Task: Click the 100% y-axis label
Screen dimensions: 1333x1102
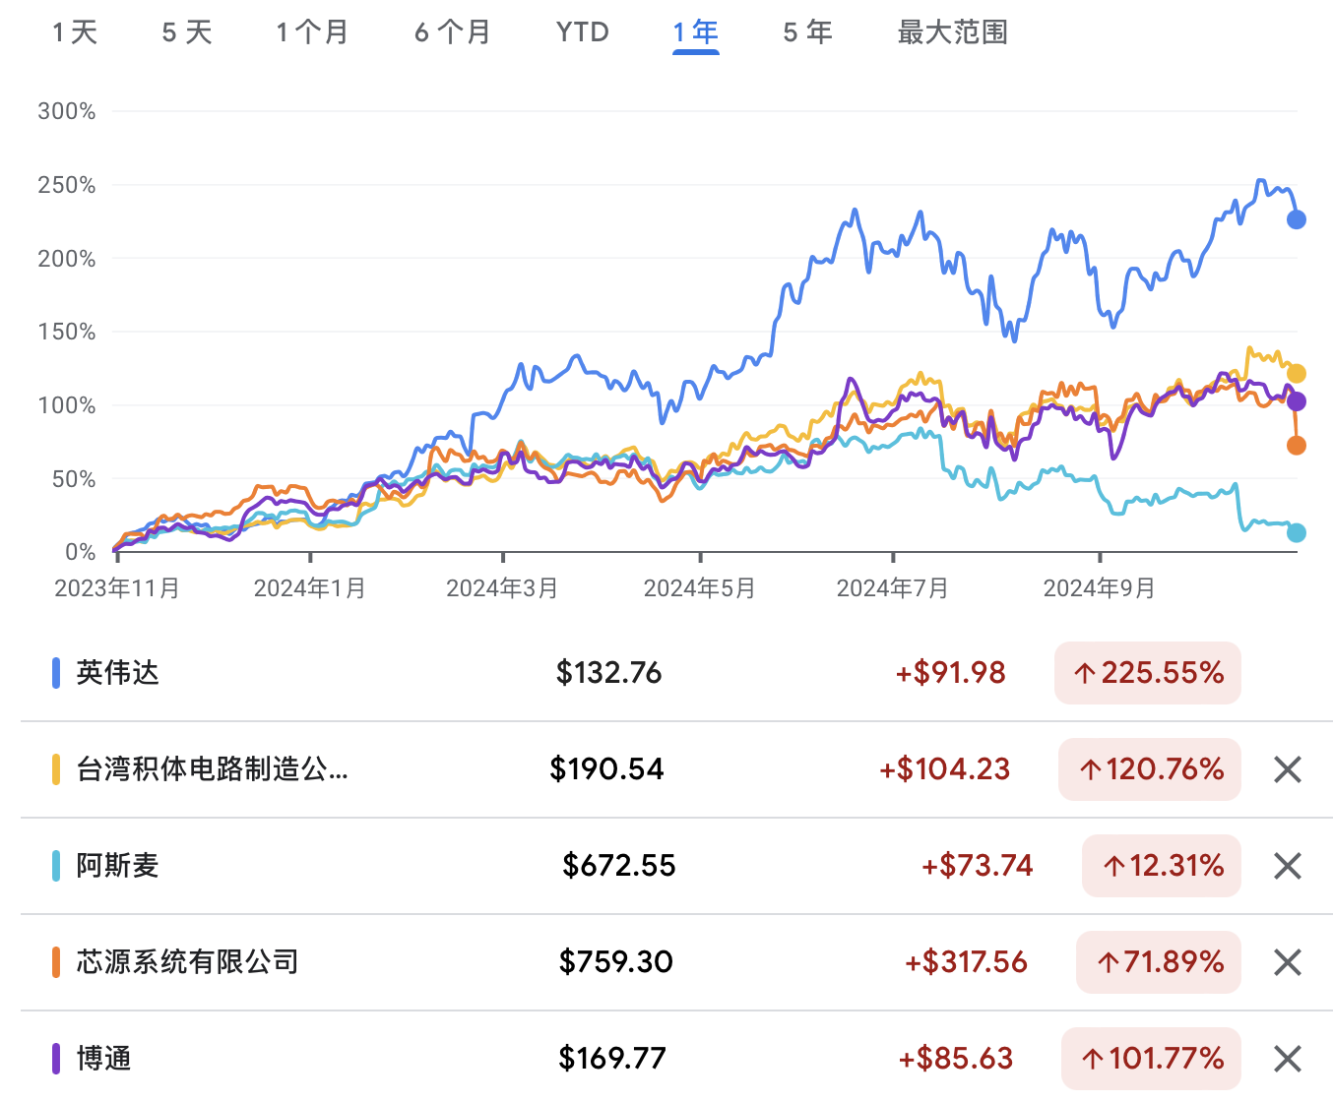Action: tap(67, 405)
